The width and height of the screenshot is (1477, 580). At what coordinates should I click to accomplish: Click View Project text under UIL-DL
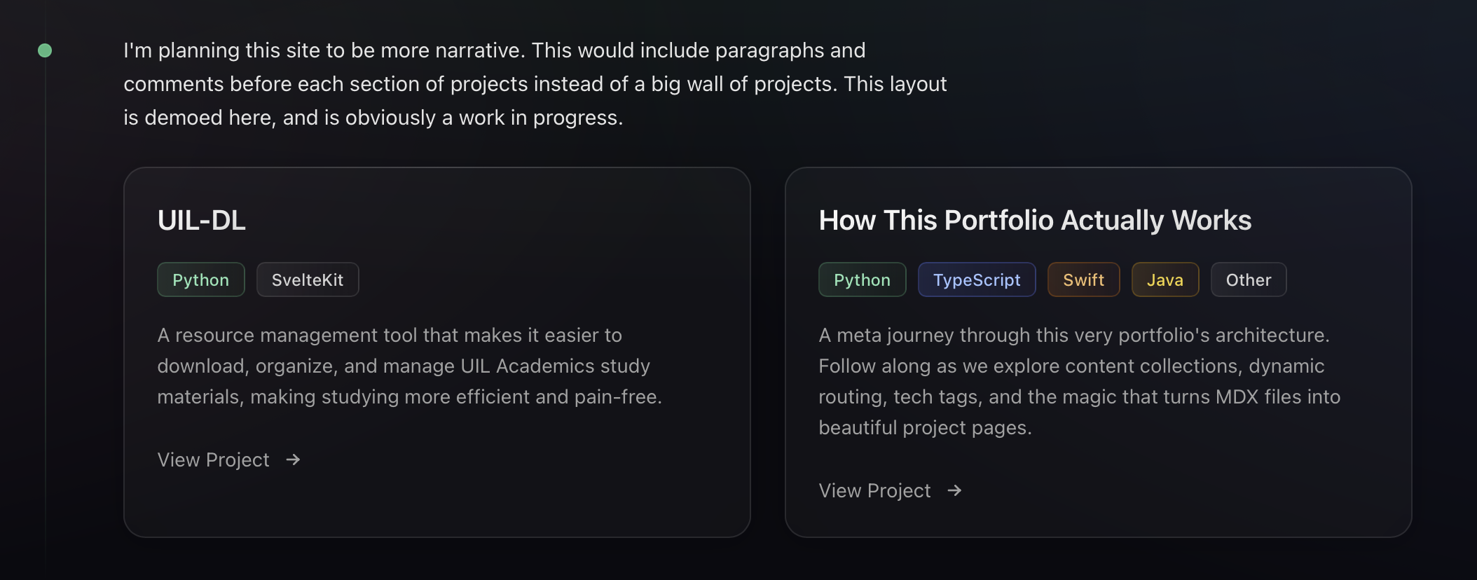click(x=213, y=460)
